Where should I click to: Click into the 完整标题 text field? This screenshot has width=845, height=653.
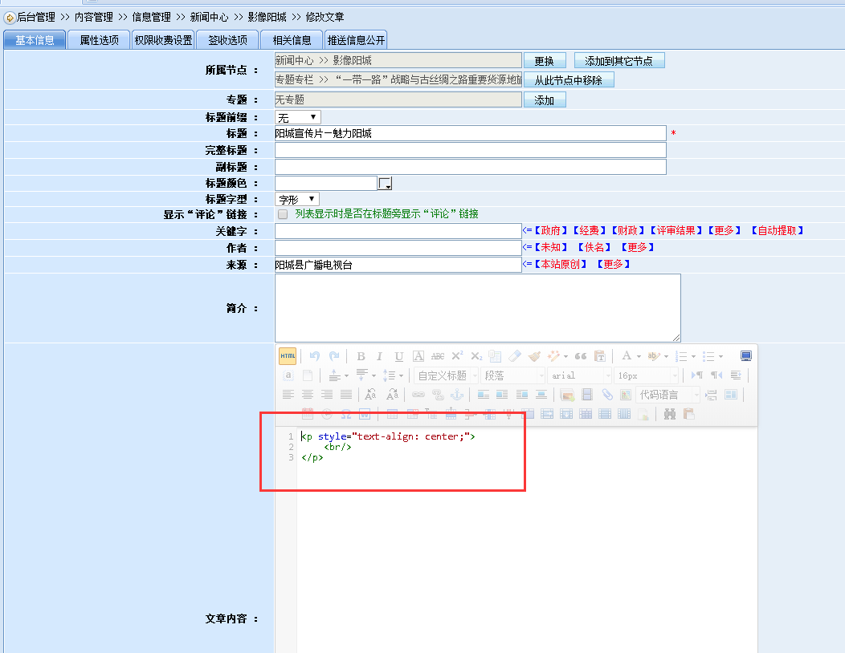tap(470, 150)
